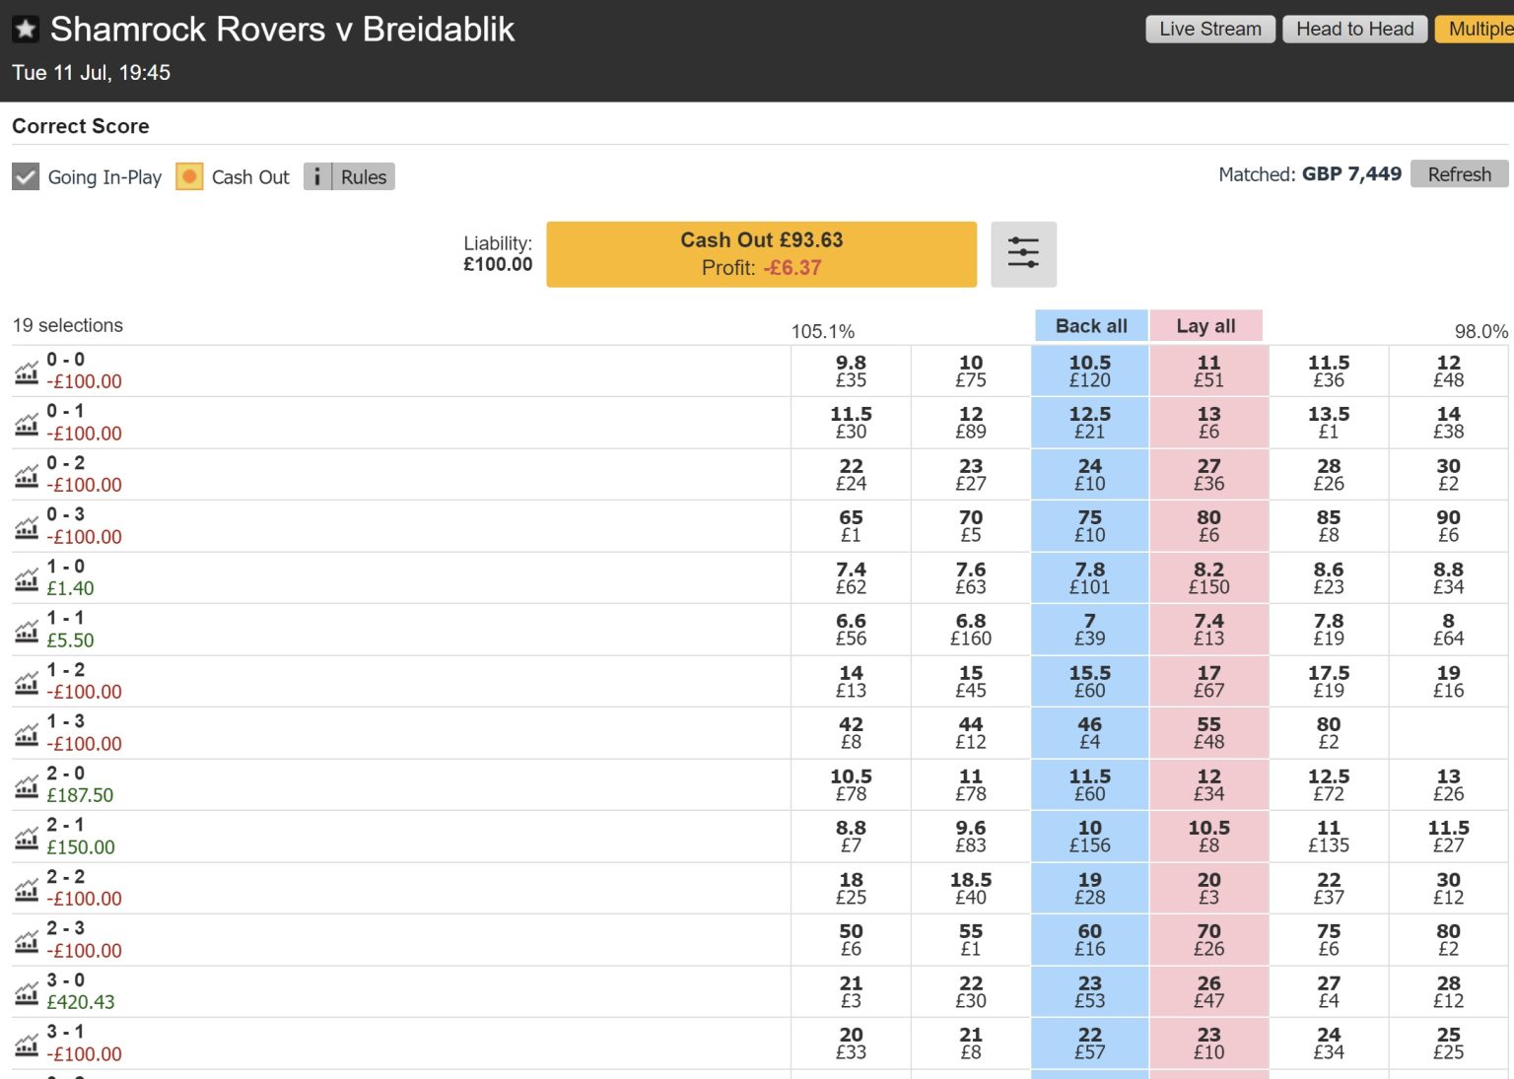1514x1079 pixels.
Task: Toggle the Going In-Play checkbox
Action: [25, 175]
